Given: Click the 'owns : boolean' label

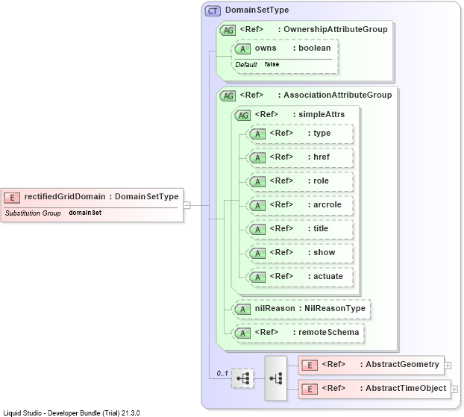Looking at the screenshot, I should [x=292, y=48].
